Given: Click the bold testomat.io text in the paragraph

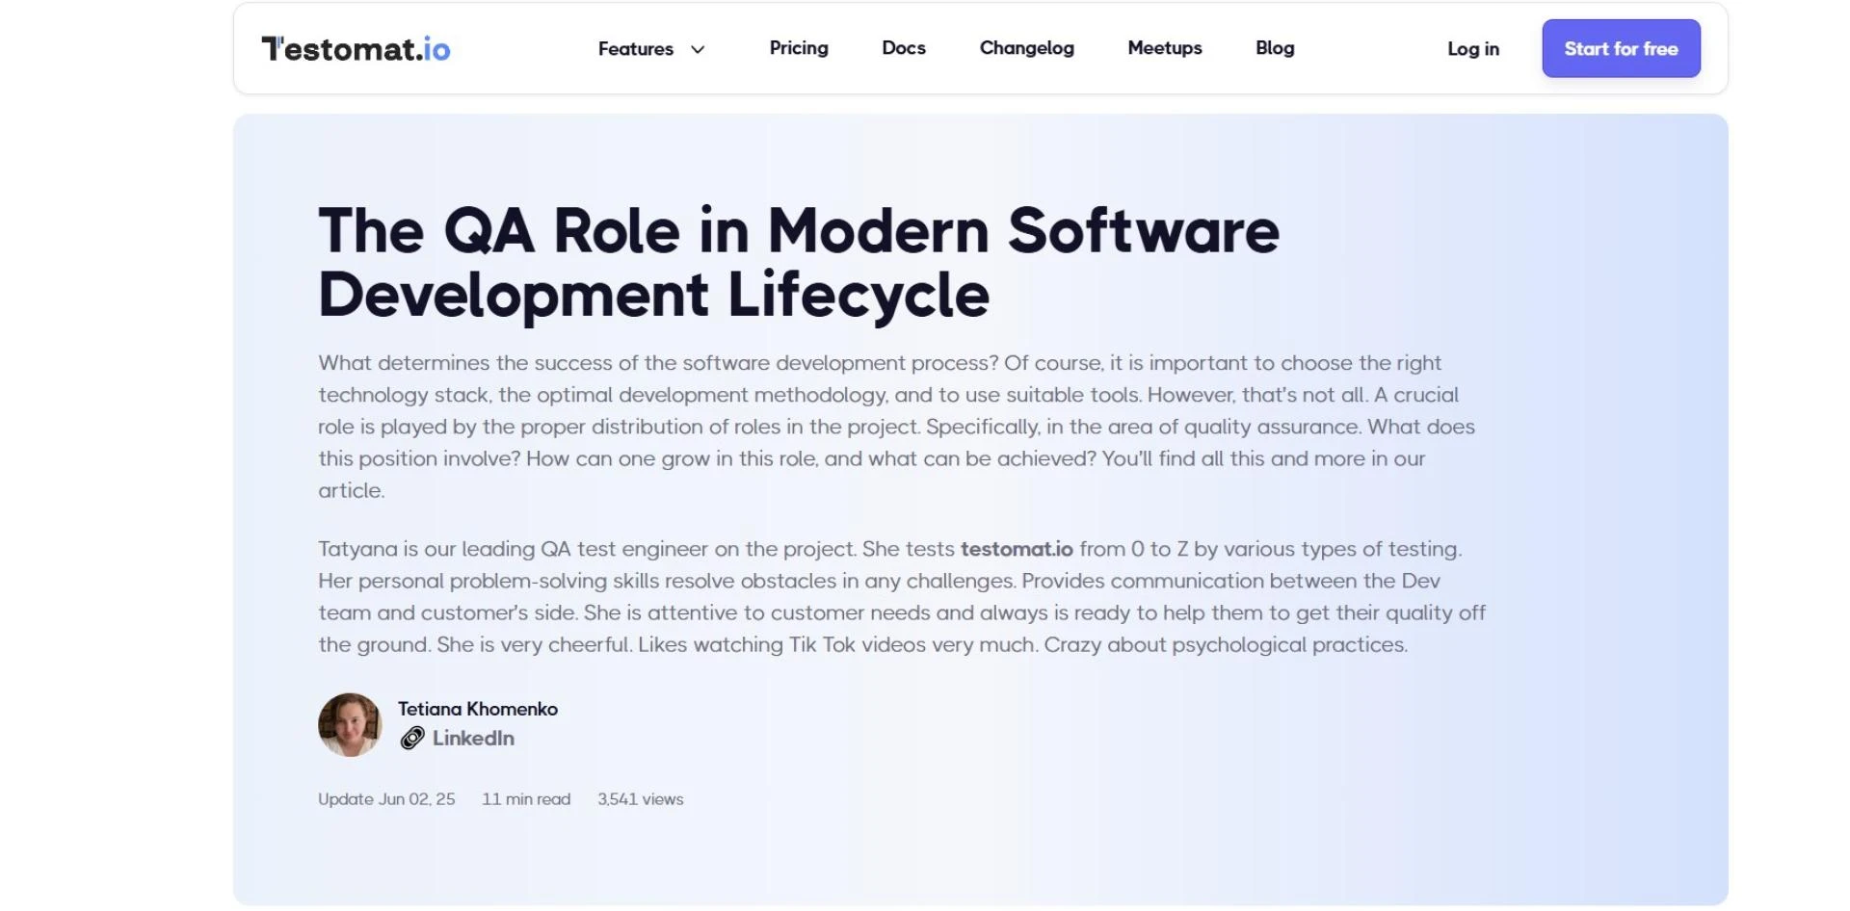Looking at the screenshot, I should 1016,548.
